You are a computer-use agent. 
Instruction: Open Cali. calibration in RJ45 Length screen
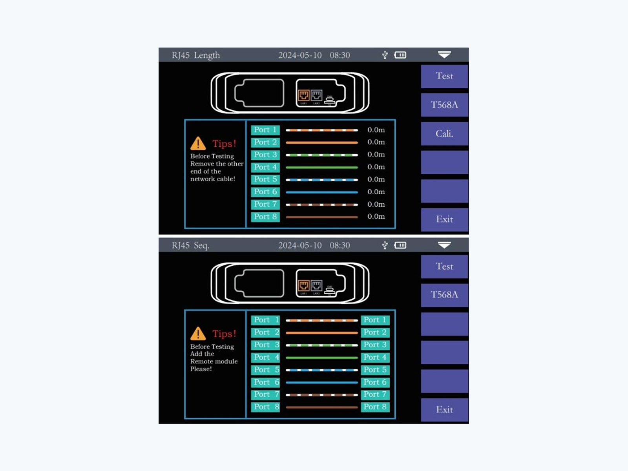click(x=444, y=133)
